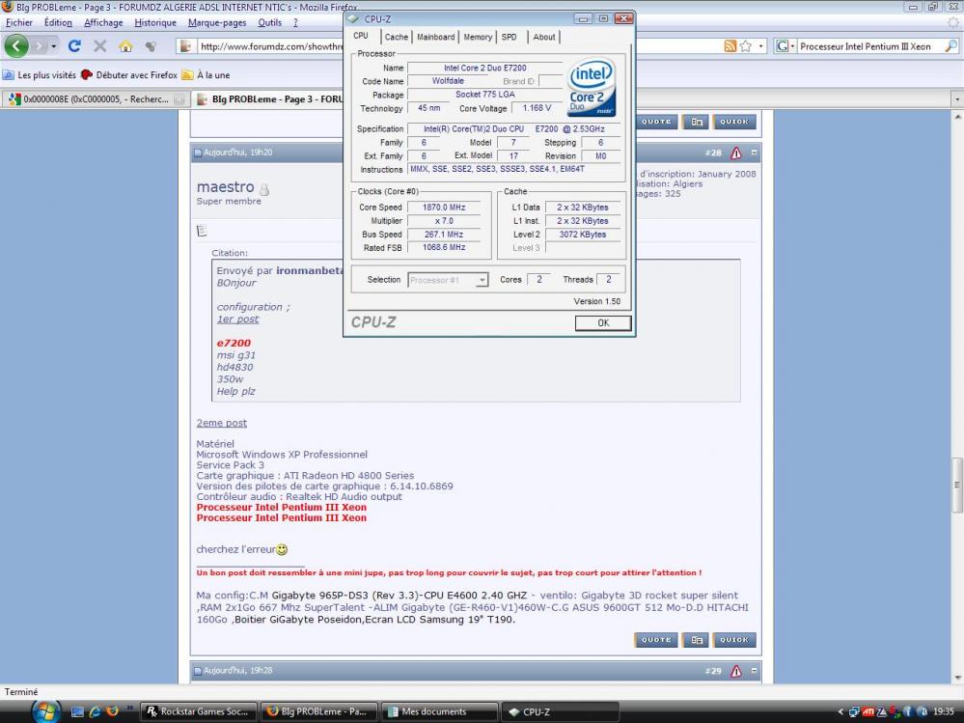Open the ATI tray icon

tap(868, 712)
